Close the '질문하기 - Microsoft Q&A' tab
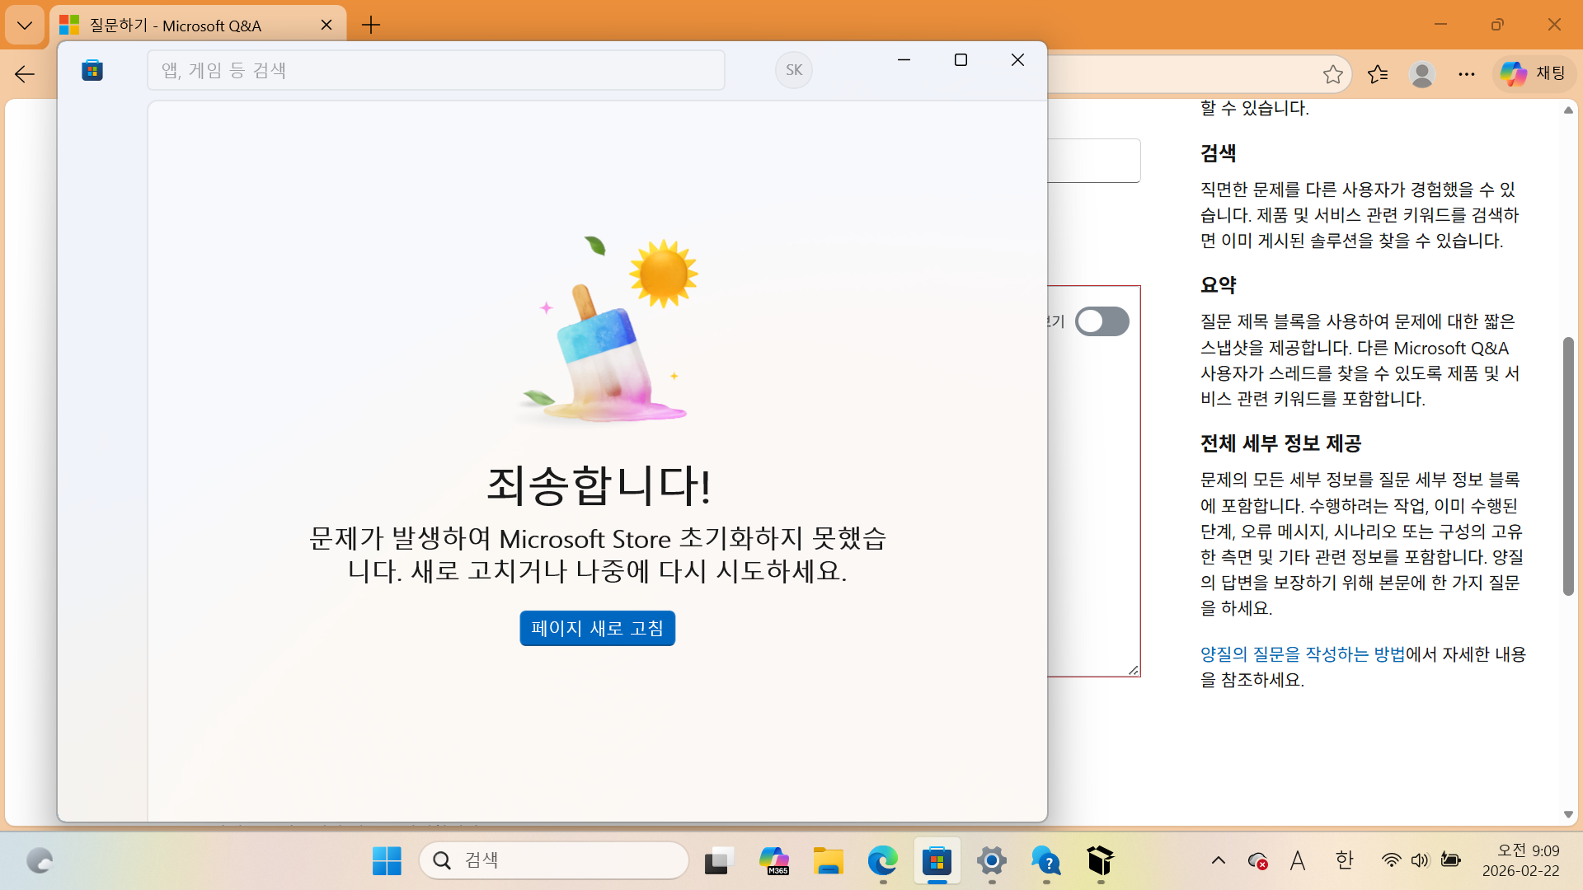The height and width of the screenshot is (890, 1583). [326, 25]
